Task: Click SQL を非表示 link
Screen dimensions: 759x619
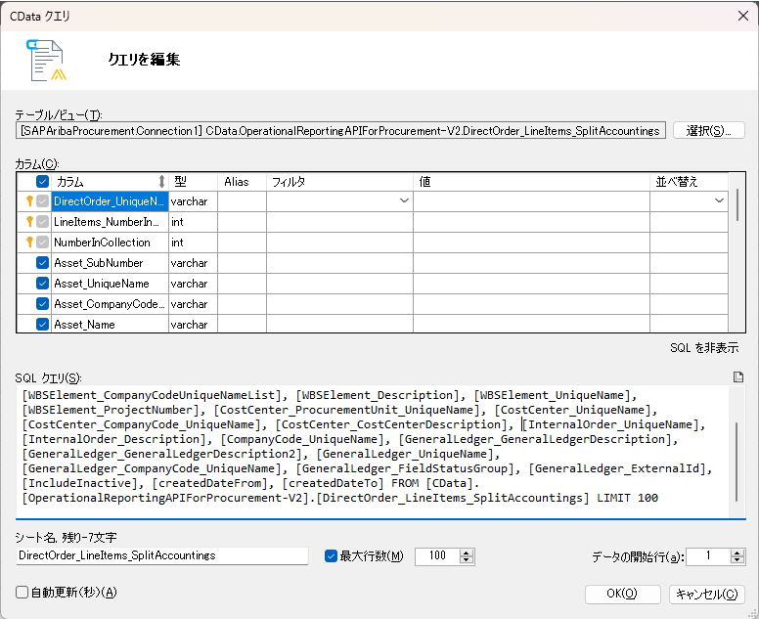Action: tap(704, 347)
